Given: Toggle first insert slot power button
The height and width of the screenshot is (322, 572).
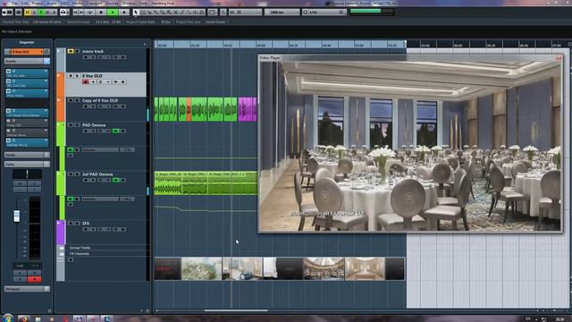Looking at the screenshot, I should 8,72.
